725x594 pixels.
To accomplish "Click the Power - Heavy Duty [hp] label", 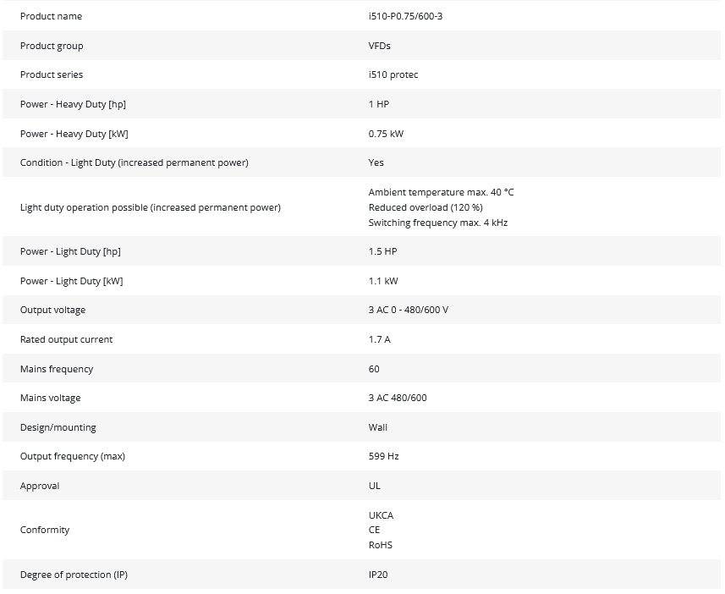I will [x=73, y=104].
